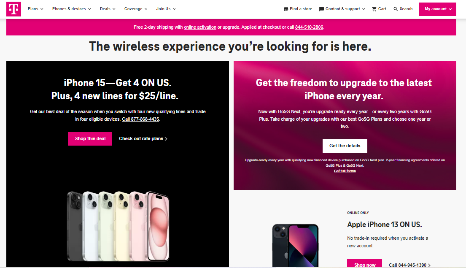Expand the Deals menu
Viewport: 466px width, 268px height.
[x=107, y=8]
